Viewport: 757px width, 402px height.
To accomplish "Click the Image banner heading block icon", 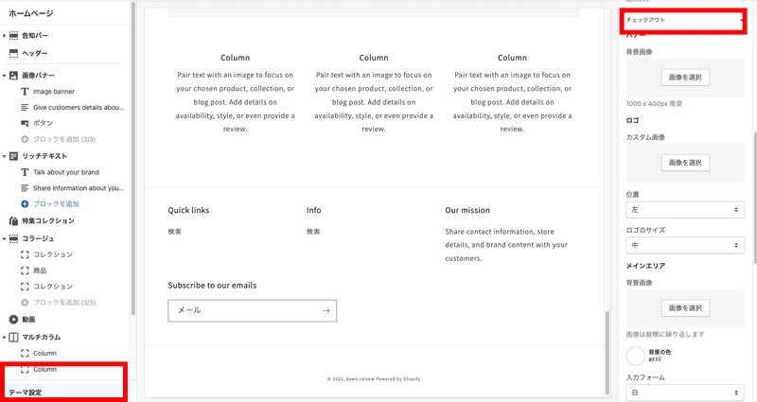I will pyautogui.click(x=25, y=91).
